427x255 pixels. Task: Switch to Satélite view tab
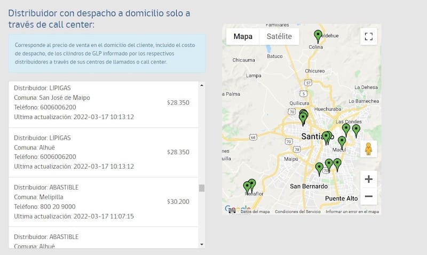coord(279,36)
